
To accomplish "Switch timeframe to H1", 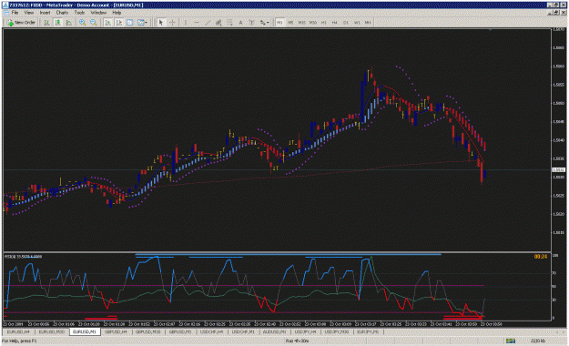I will tap(324, 23).
